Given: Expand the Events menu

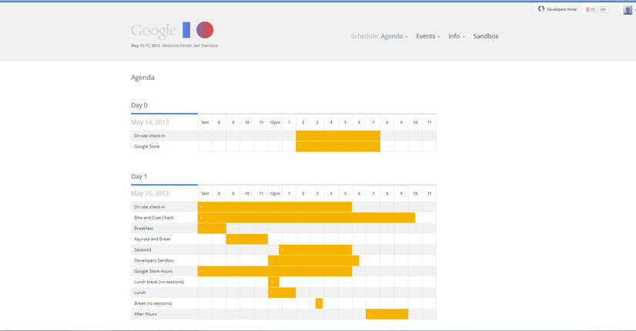Looking at the screenshot, I should (x=428, y=36).
